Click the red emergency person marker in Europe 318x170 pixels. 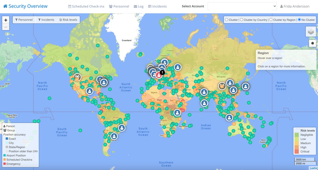pyautogui.click(x=159, y=75)
